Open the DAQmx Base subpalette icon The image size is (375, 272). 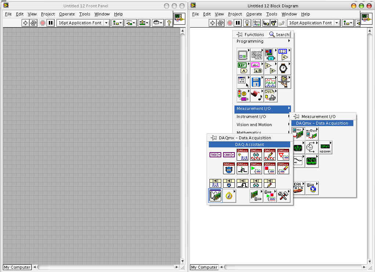click(312, 134)
